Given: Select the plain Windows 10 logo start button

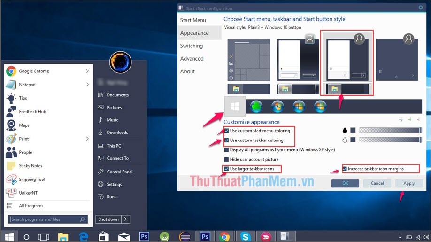Looking at the screenshot, I should tap(235, 106).
